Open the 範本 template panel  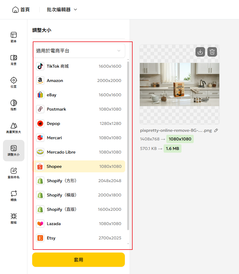click(14, 37)
